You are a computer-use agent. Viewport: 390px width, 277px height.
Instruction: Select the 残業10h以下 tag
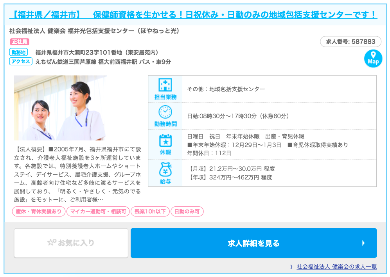click(x=150, y=211)
